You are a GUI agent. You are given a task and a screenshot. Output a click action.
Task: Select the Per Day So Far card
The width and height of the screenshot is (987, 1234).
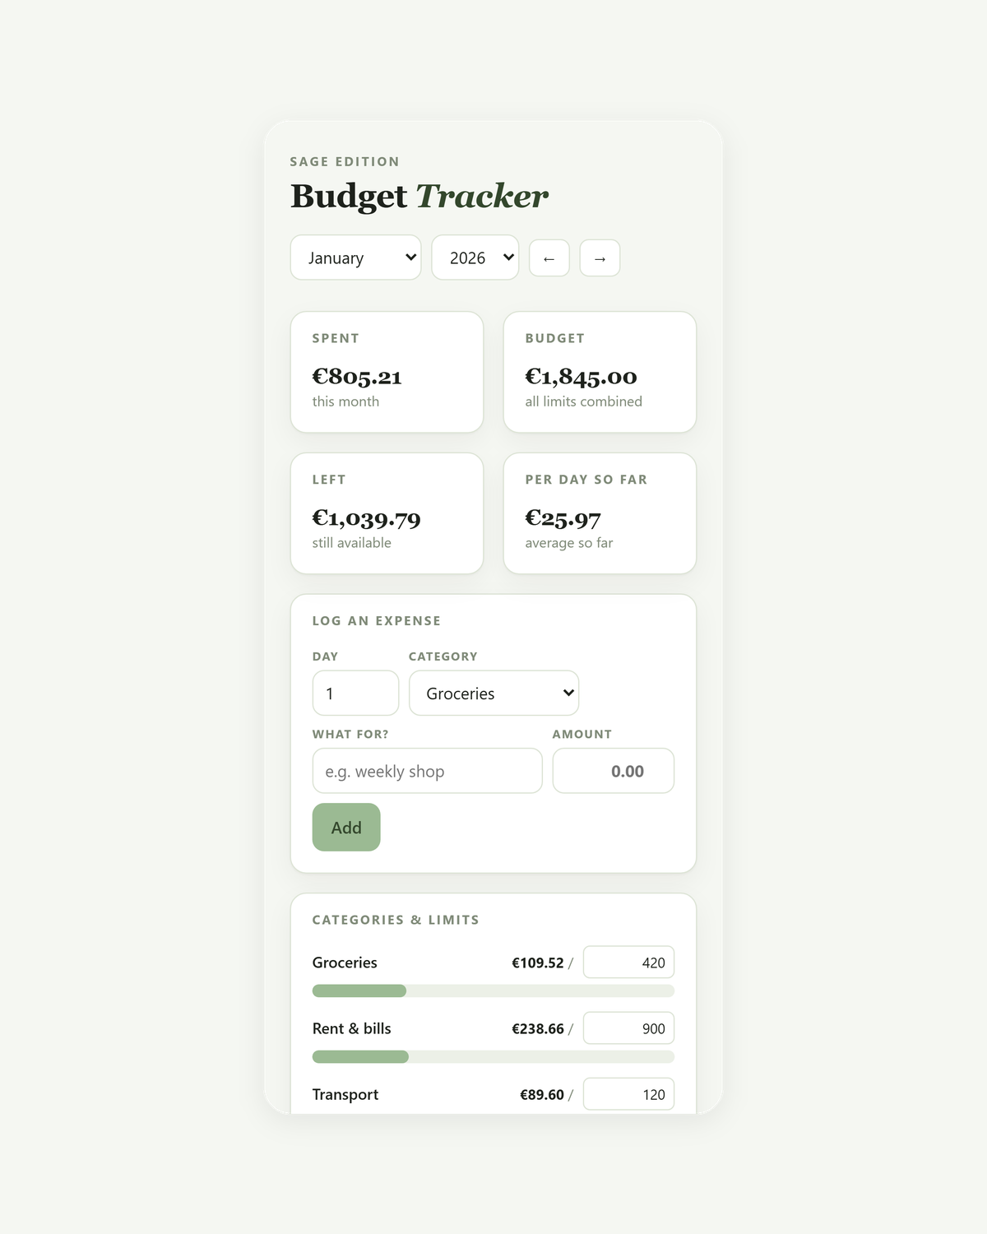pyautogui.click(x=600, y=513)
